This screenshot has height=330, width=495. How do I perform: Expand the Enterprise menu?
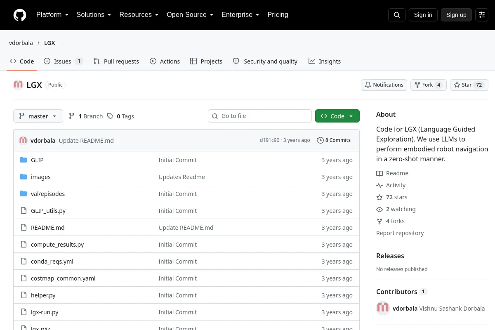point(240,15)
